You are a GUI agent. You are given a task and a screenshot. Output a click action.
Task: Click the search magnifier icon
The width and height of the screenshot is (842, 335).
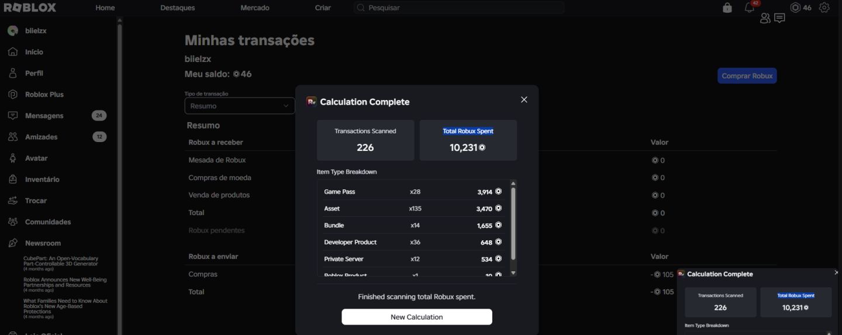click(361, 8)
